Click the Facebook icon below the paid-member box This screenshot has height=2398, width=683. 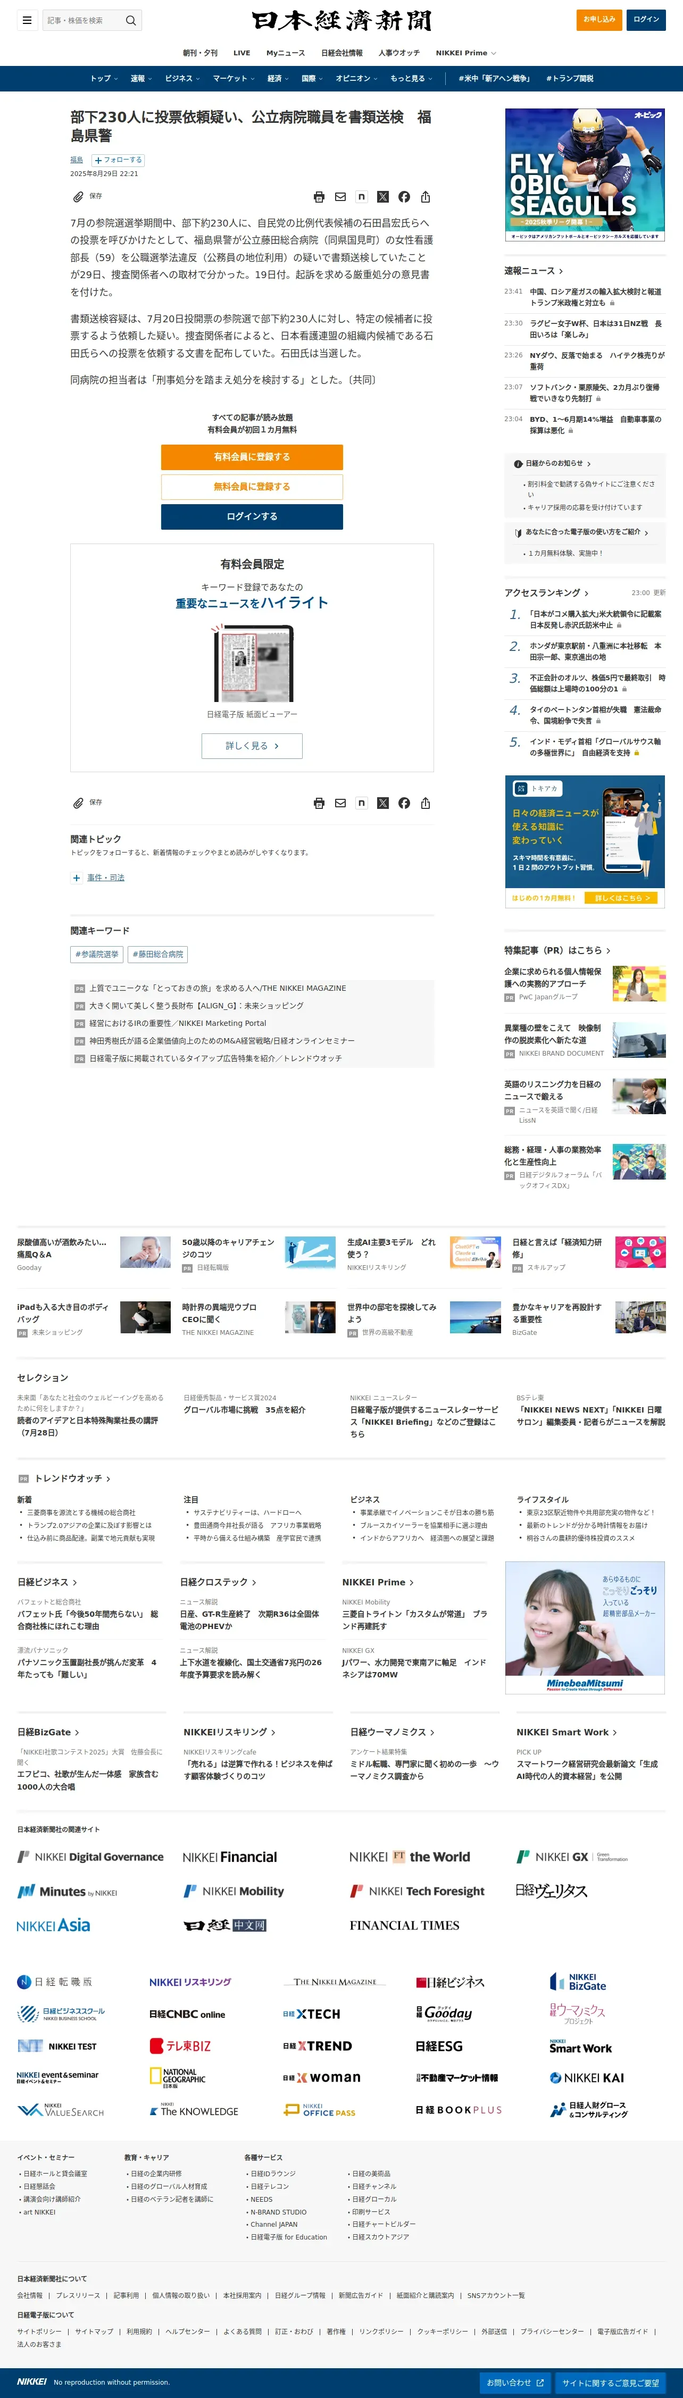(x=404, y=803)
